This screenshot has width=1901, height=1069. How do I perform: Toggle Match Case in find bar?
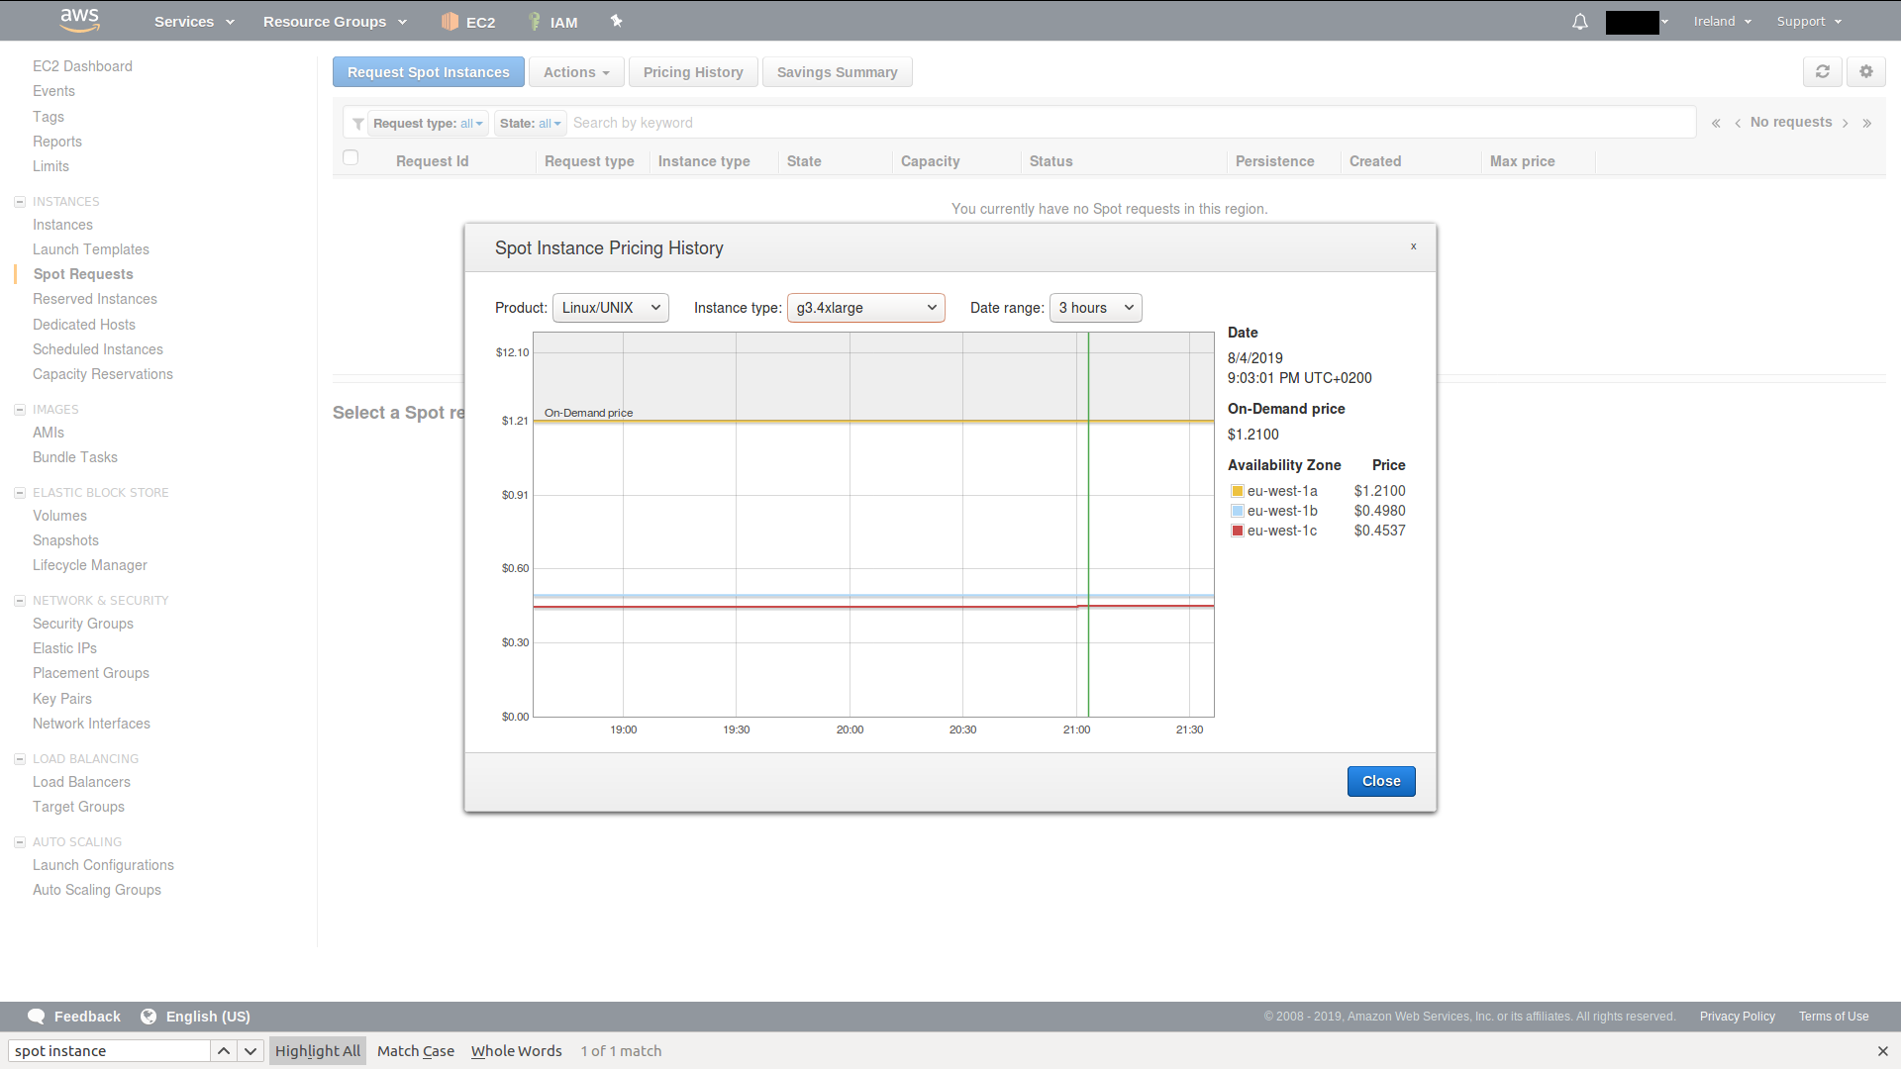point(416,1051)
